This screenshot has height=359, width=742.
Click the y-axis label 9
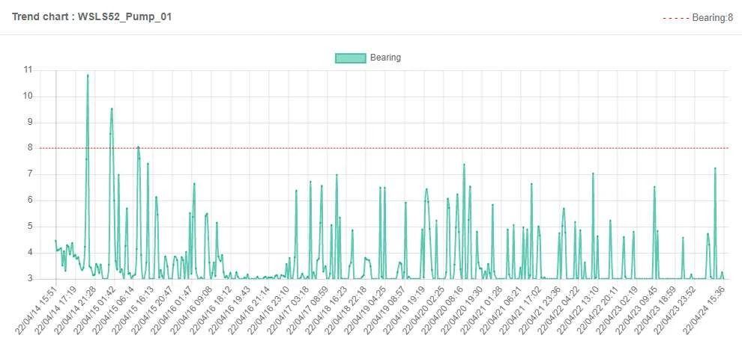pyautogui.click(x=30, y=122)
